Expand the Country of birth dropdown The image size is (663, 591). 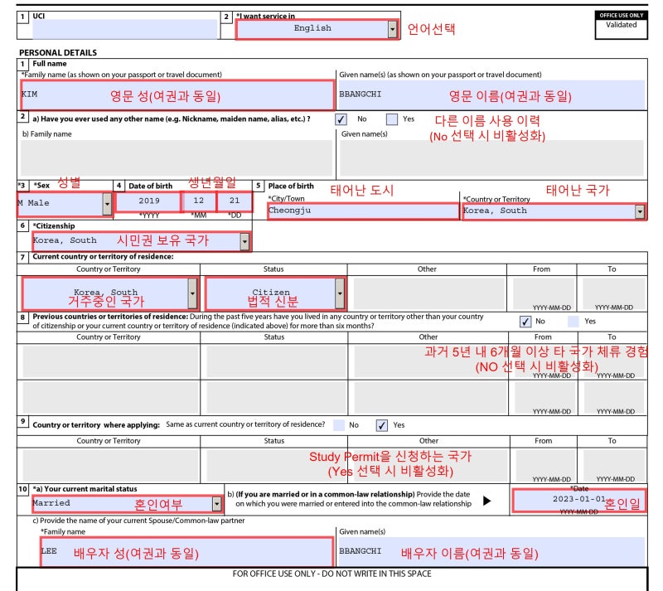tap(638, 211)
